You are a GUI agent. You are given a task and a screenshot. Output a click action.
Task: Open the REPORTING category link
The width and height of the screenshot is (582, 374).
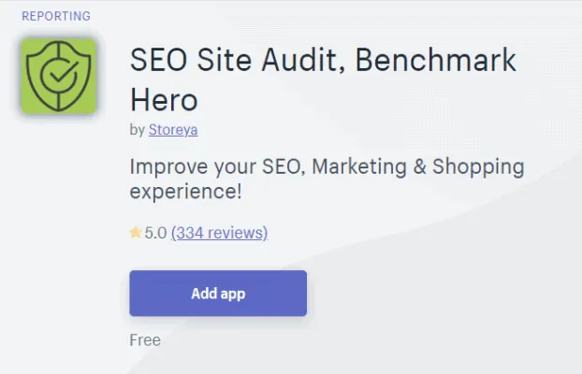point(56,16)
